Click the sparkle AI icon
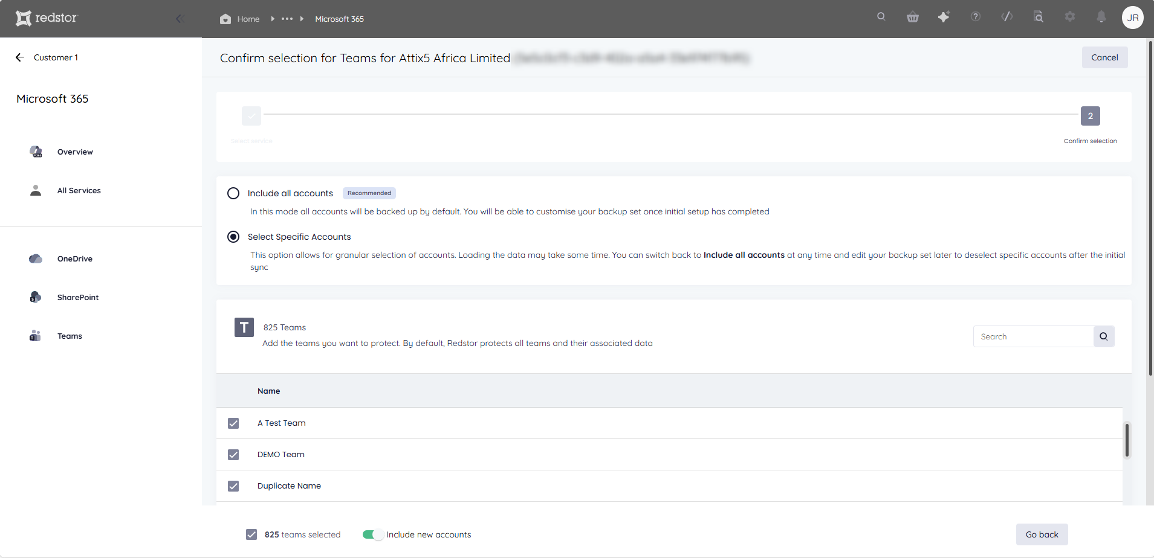This screenshot has height=558, width=1154. click(x=944, y=17)
